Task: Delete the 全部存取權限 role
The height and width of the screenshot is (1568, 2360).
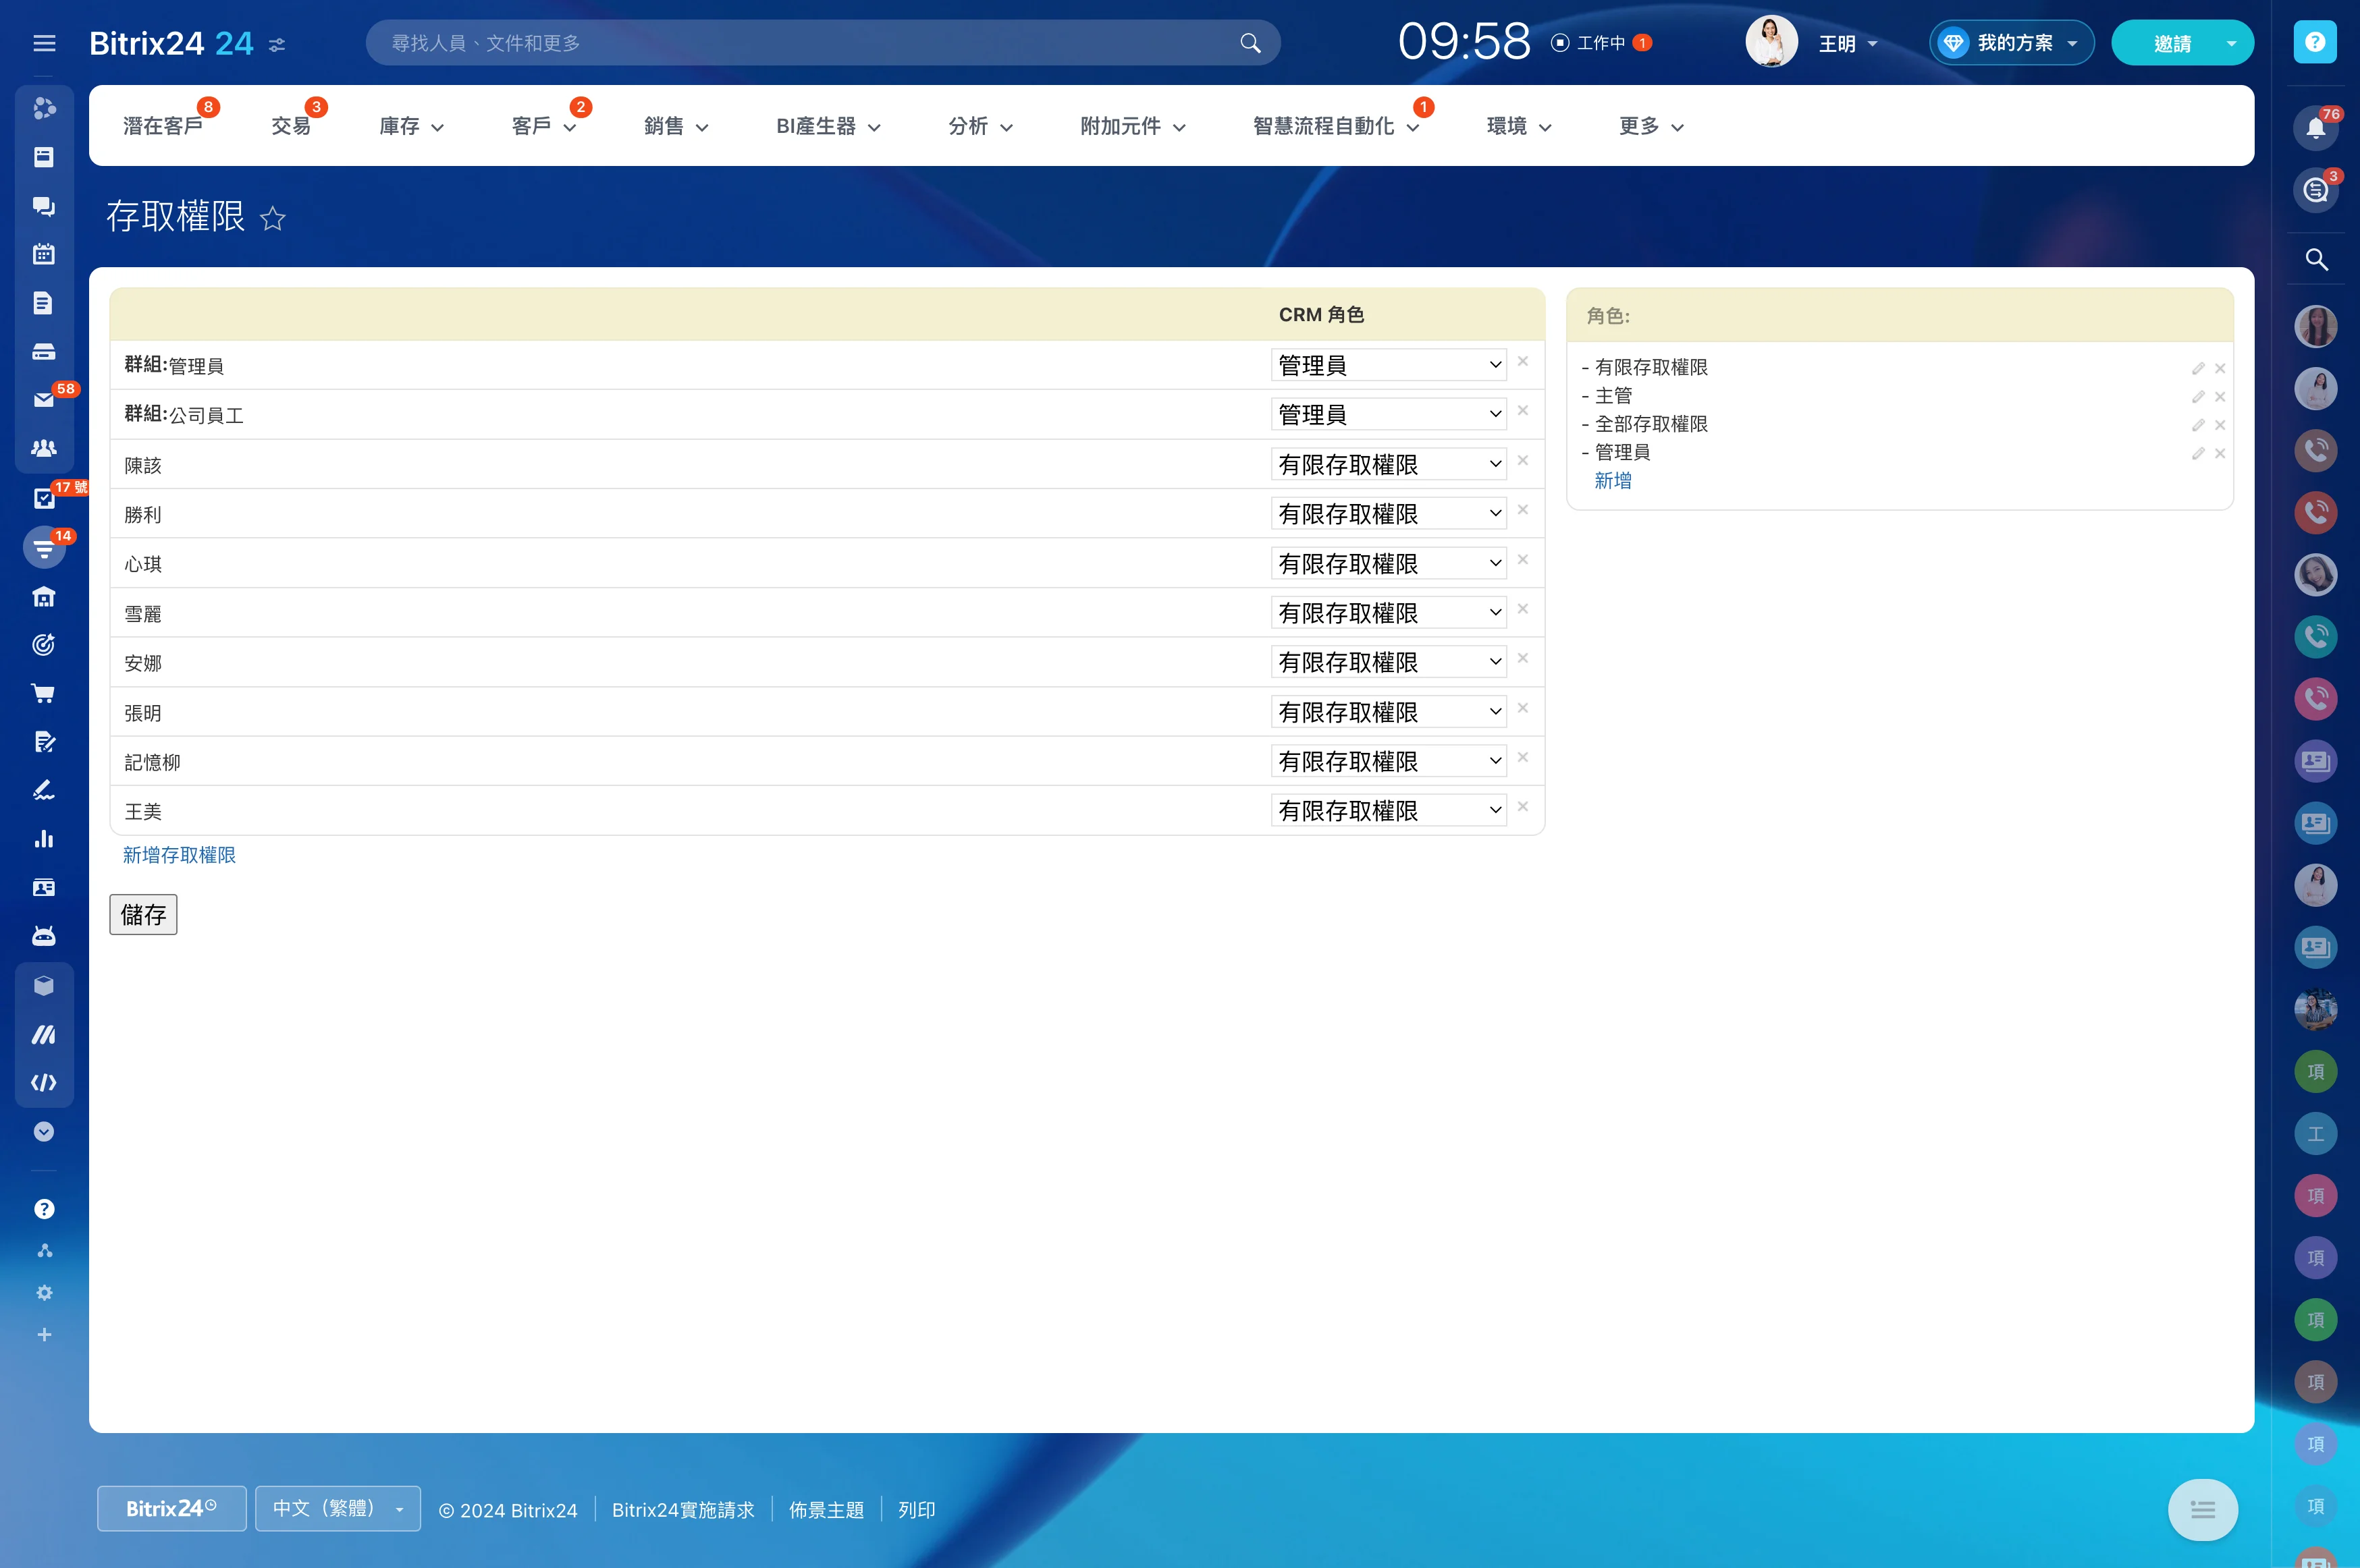Action: [x=2220, y=425]
